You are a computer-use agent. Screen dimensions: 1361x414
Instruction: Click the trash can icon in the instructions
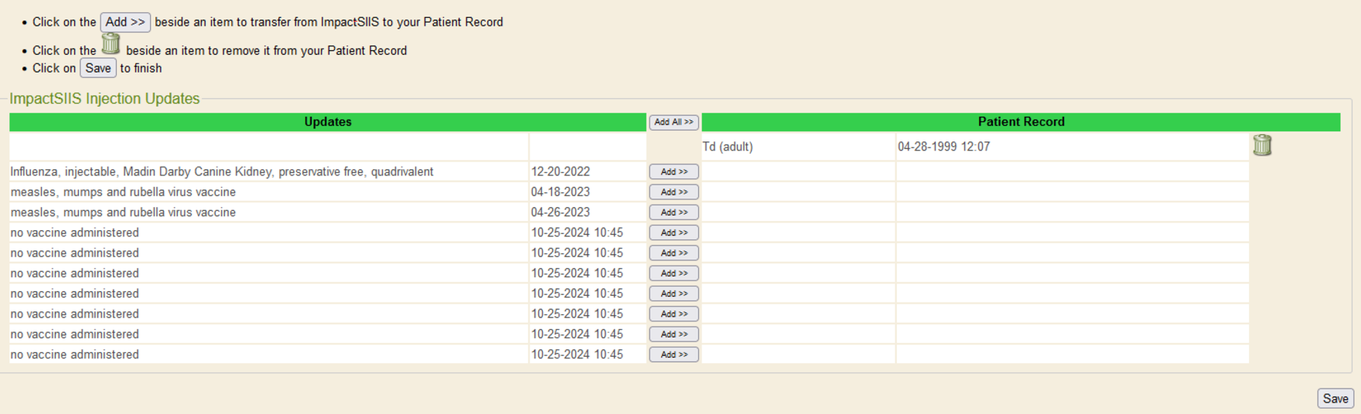111,44
